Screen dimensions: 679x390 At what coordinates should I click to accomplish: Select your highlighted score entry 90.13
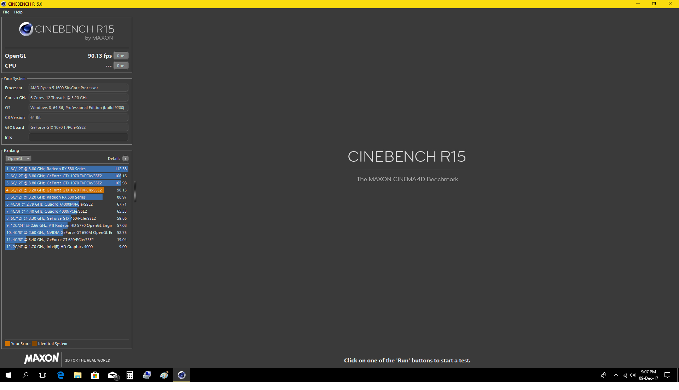(x=66, y=190)
